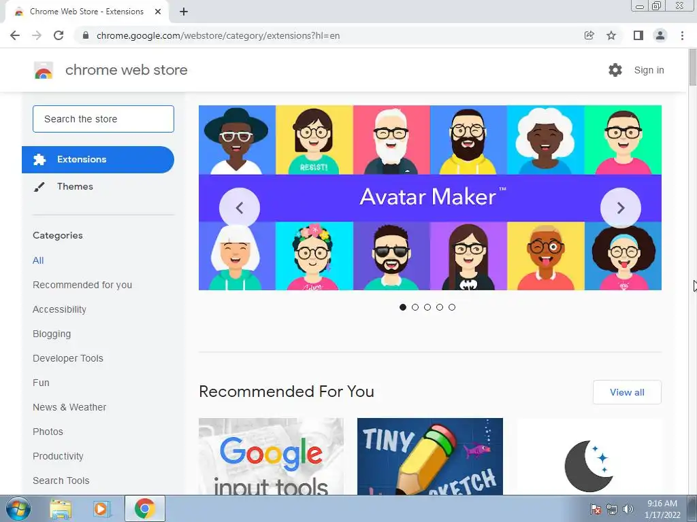This screenshot has width=697, height=522.
Task: Open the settings gear icon
Action: (x=615, y=70)
